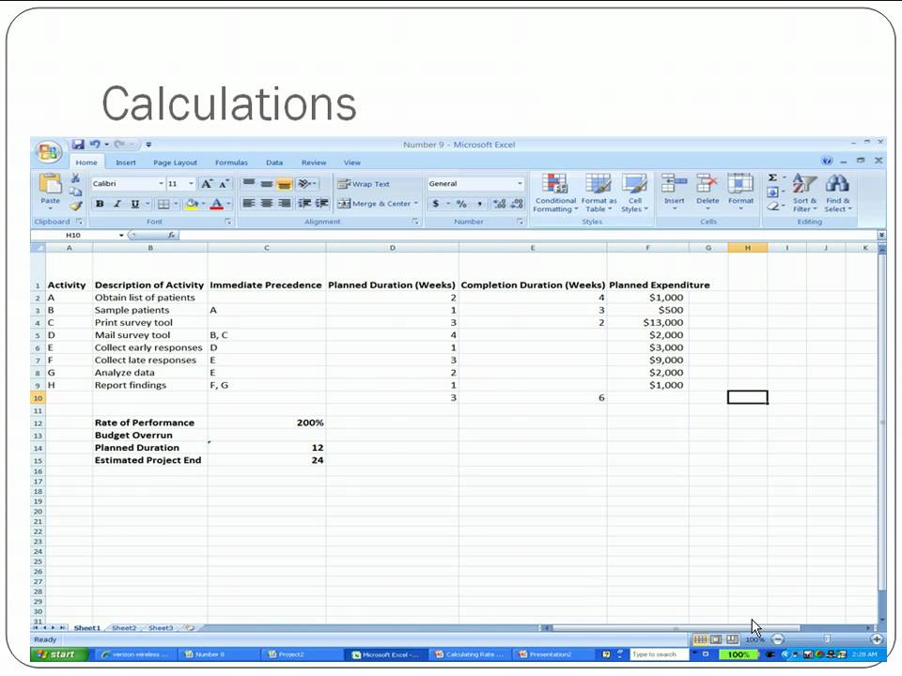Click the Cut scissors icon
This screenshot has width=902, height=676.
coord(75,178)
